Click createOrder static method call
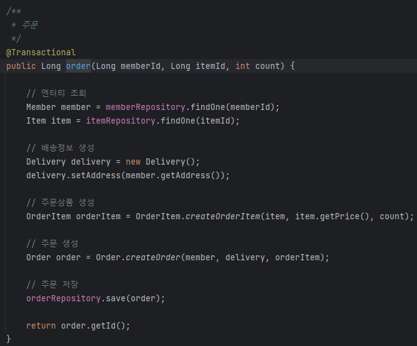This screenshot has height=346, width=417. [x=153, y=257]
